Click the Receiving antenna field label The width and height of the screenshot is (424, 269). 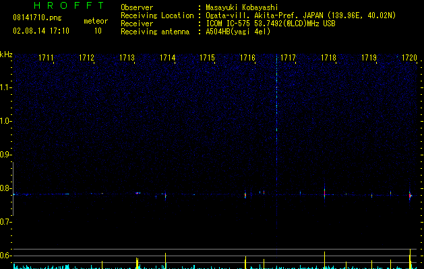click(155, 32)
